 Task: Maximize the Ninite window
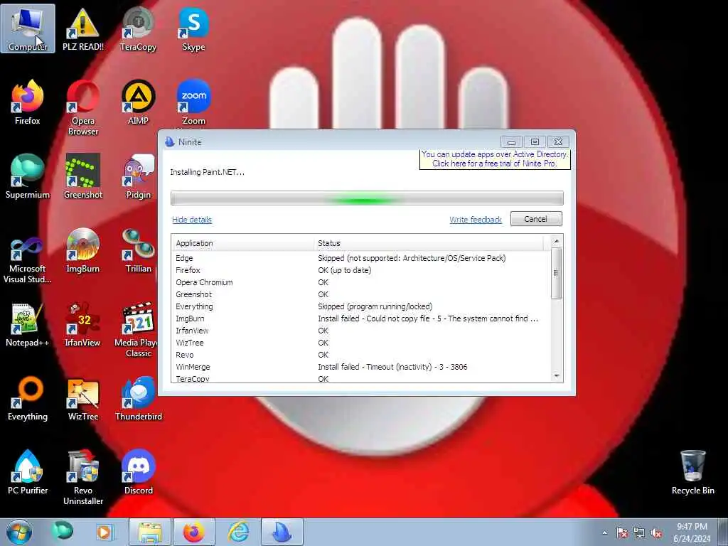pos(535,141)
